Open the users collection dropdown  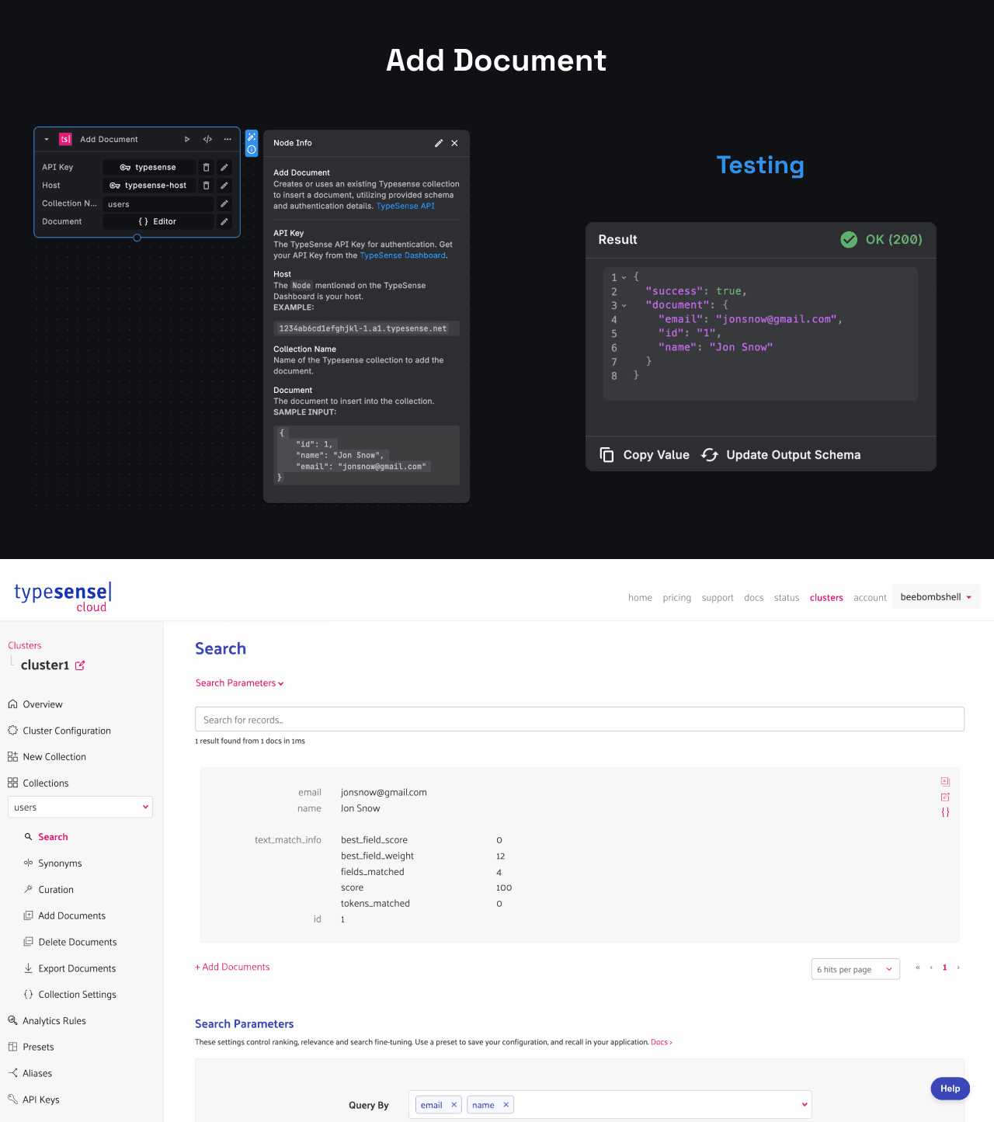(80, 807)
